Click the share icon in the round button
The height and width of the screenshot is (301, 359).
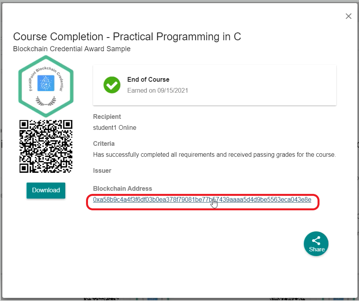316,240
